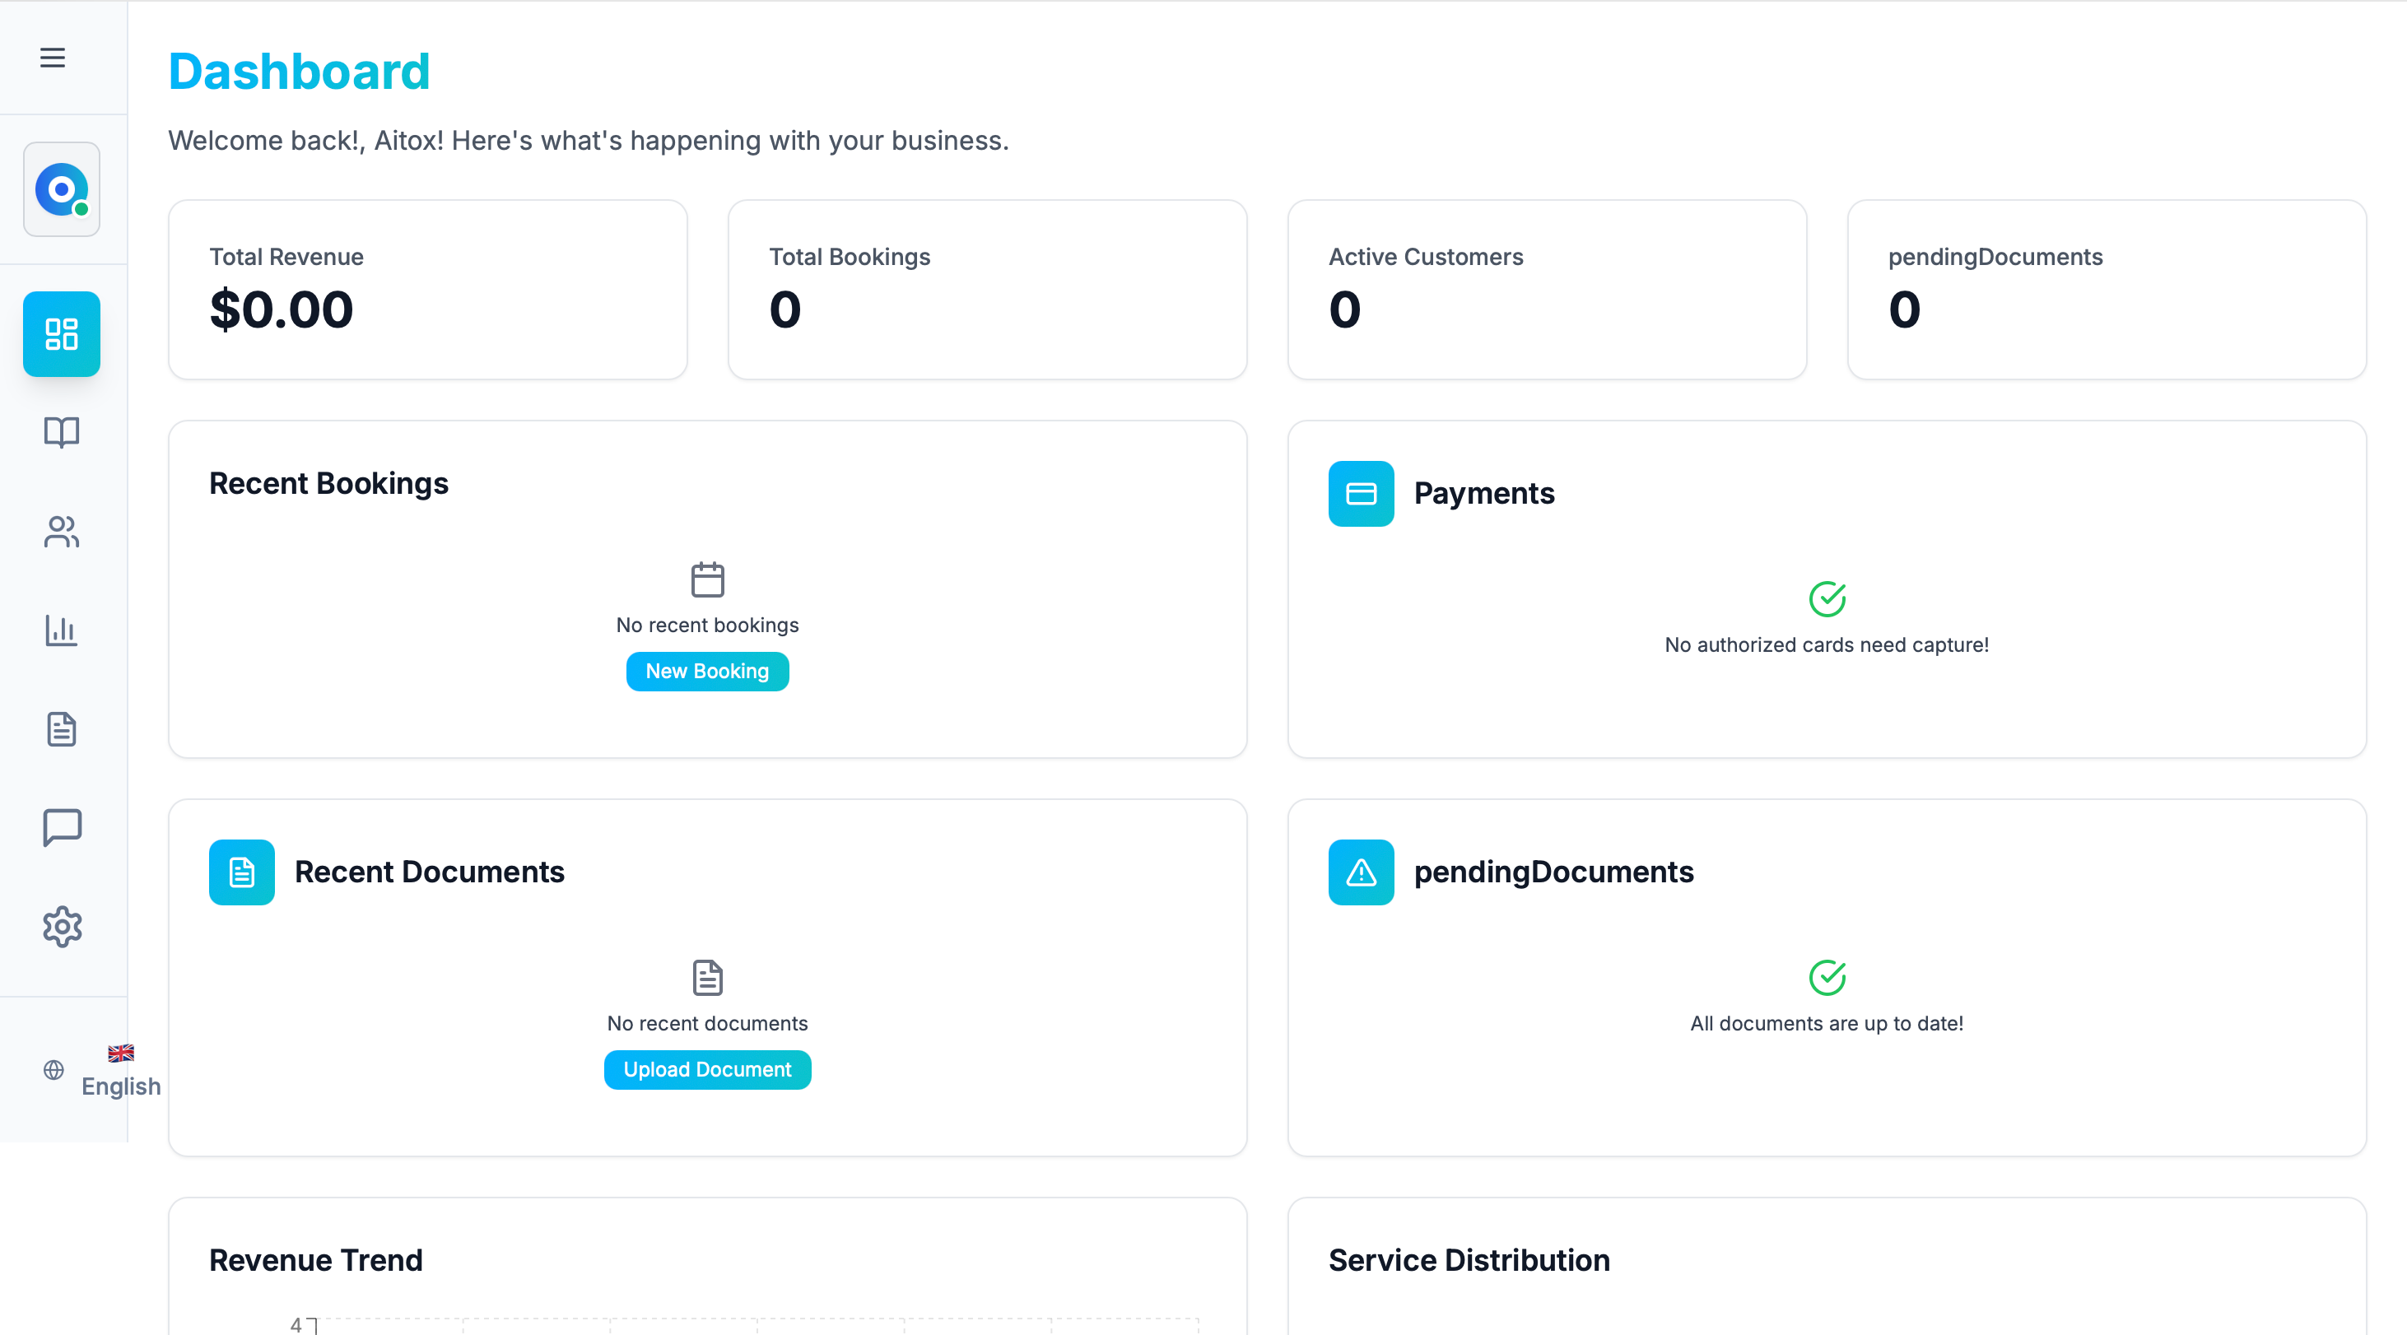2407x1335 pixels.
Task: Open the documents file sidebar icon
Action: point(62,729)
